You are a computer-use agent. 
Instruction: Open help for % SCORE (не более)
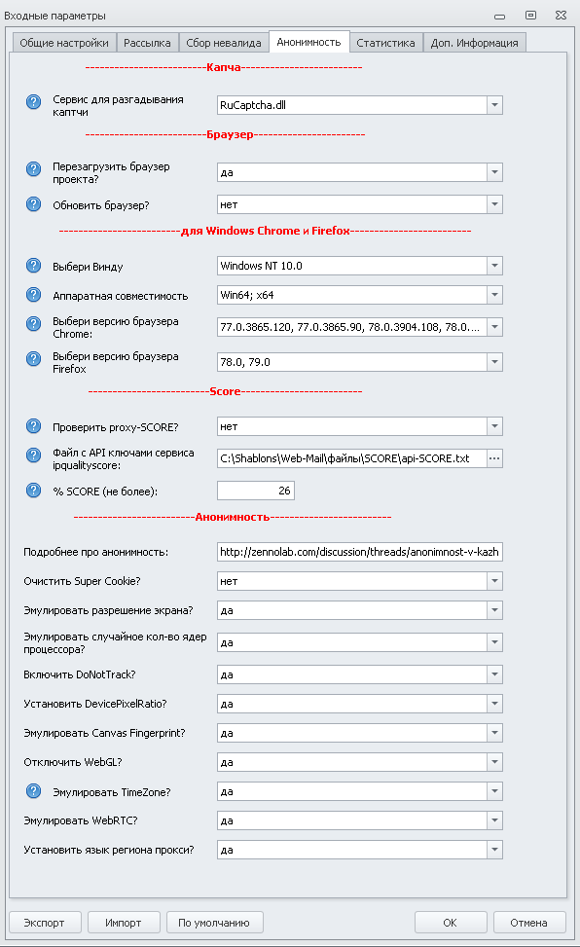click(x=34, y=490)
